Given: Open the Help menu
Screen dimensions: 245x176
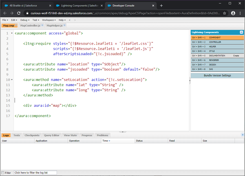Looking at the screenshot, I should [x=62, y=20].
